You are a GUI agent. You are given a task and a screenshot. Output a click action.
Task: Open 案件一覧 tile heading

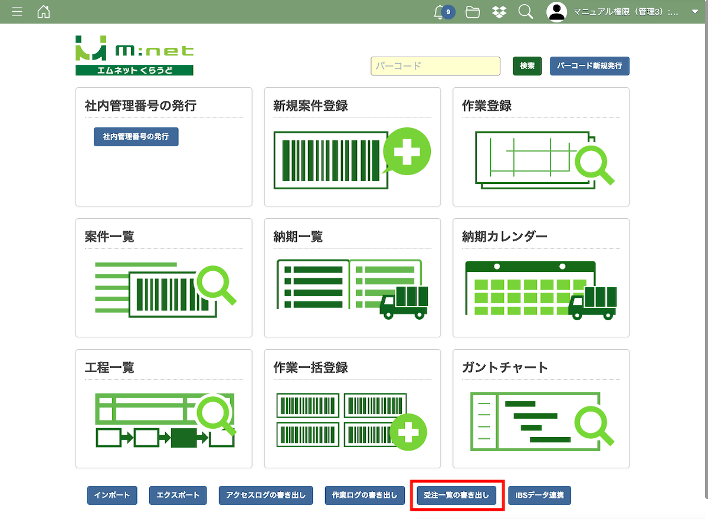110,237
